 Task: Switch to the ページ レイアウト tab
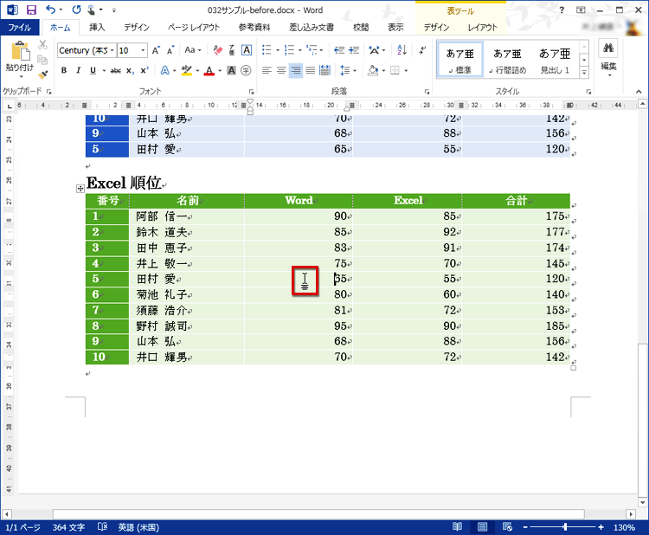point(193,28)
